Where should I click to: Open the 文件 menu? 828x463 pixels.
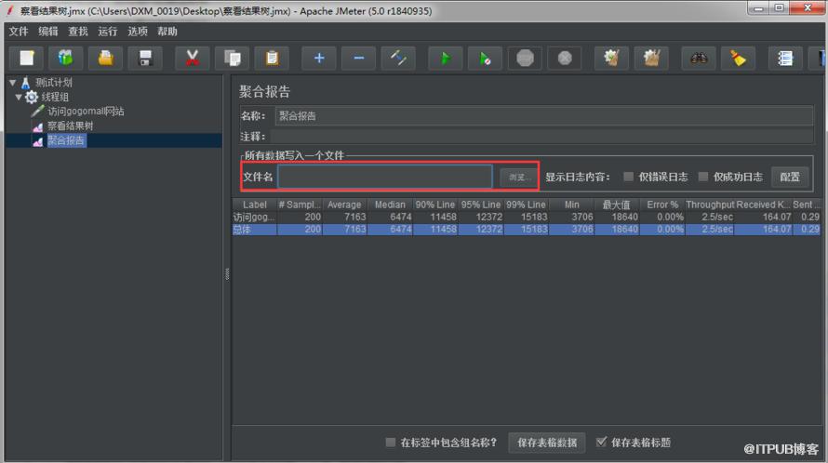point(19,32)
